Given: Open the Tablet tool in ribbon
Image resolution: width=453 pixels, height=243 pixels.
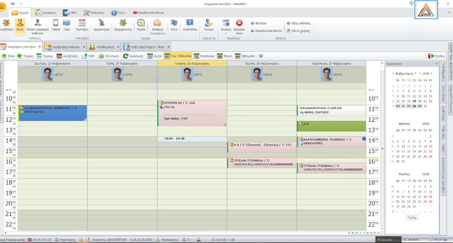Looking at the screenshot, I should 56,25.
